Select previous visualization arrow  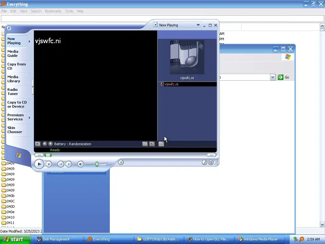[x=44, y=144]
